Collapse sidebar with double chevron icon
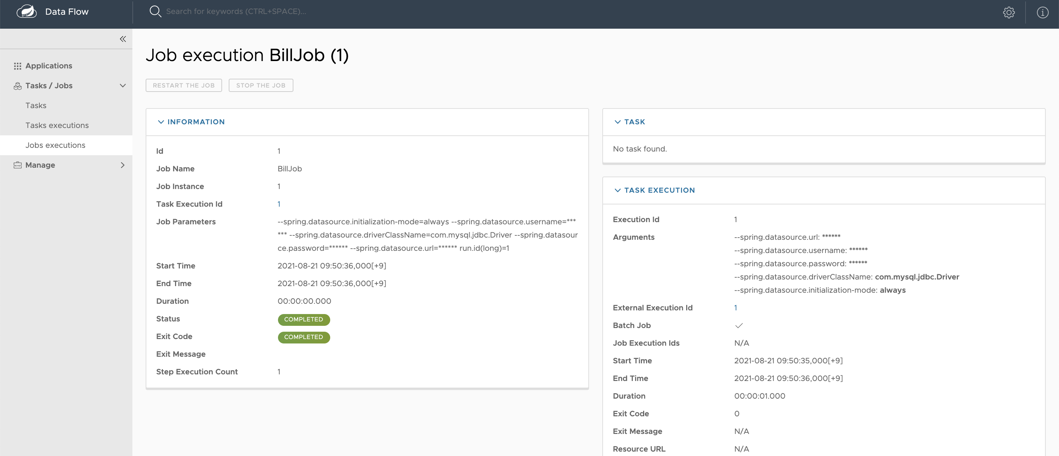 pyautogui.click(x=122, y=39)
